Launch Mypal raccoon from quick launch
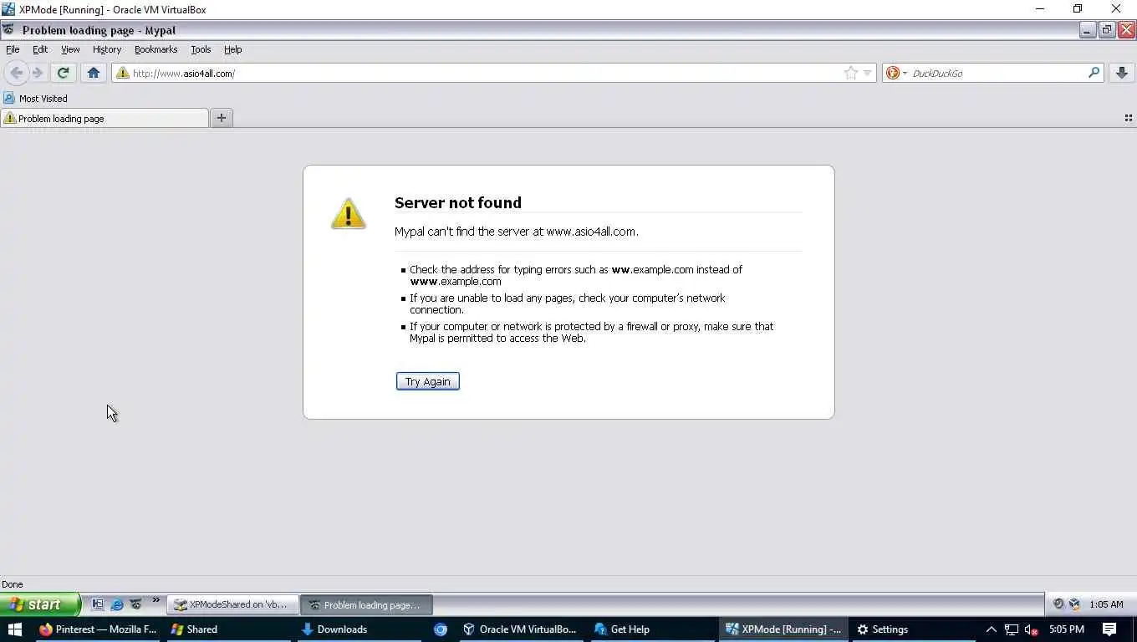 click(x=135, y=604)
